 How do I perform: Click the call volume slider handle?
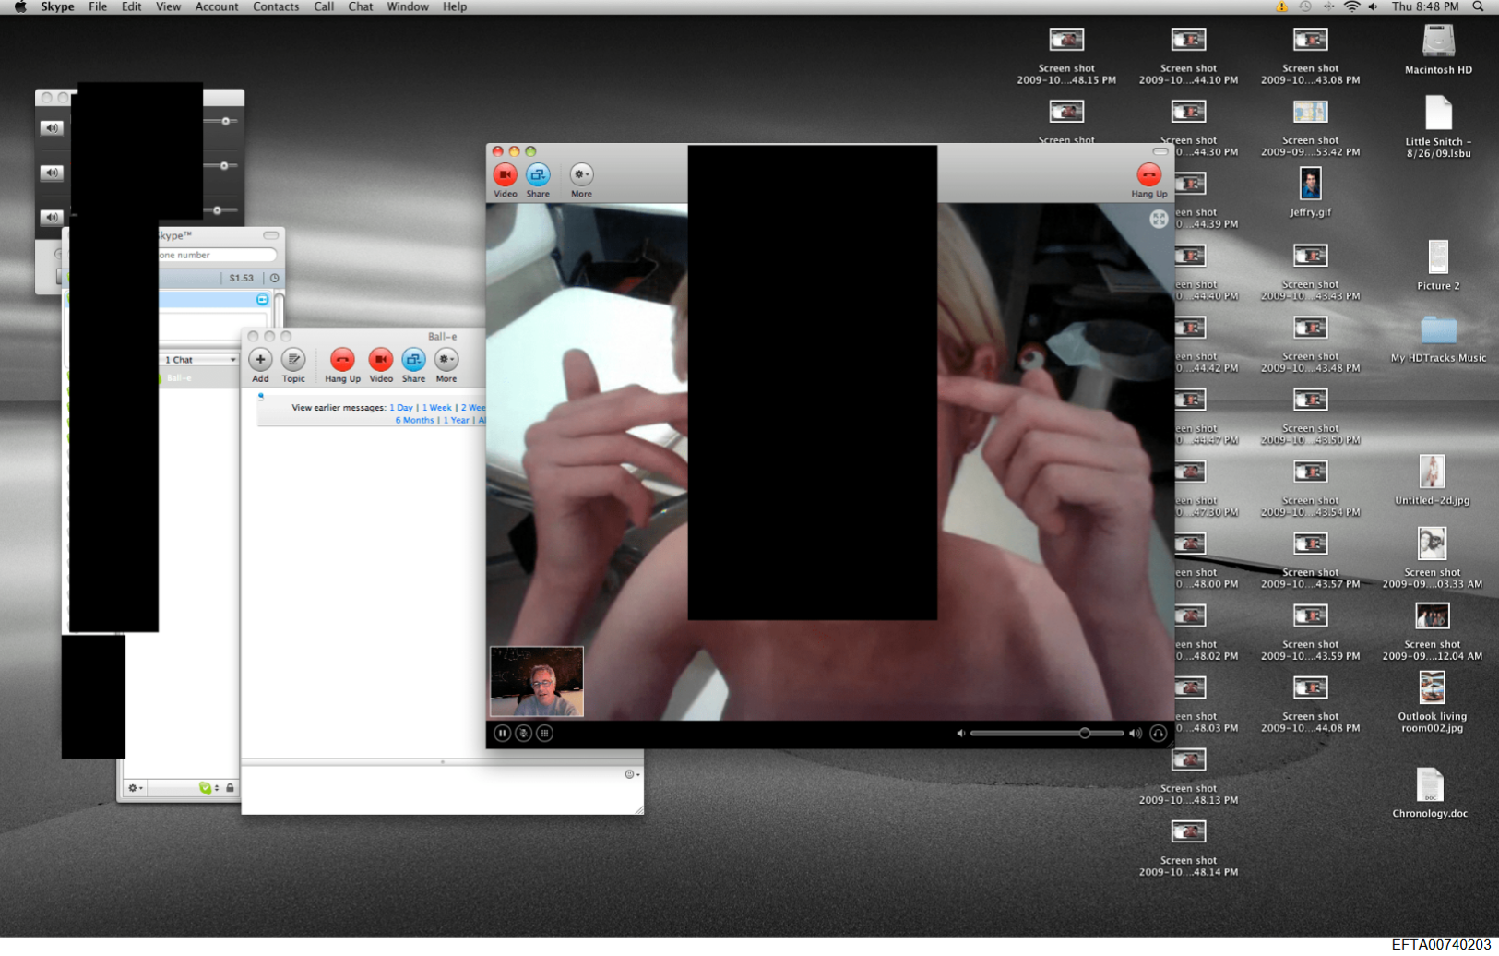pos(1085,734)
